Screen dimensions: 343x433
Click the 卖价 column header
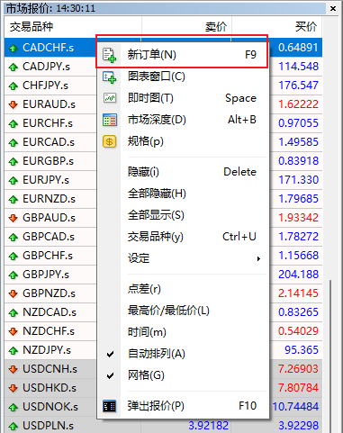186,27
